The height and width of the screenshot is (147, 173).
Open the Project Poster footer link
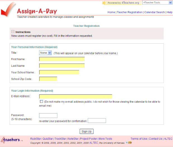pyautogui.click(x=89, y=139)
